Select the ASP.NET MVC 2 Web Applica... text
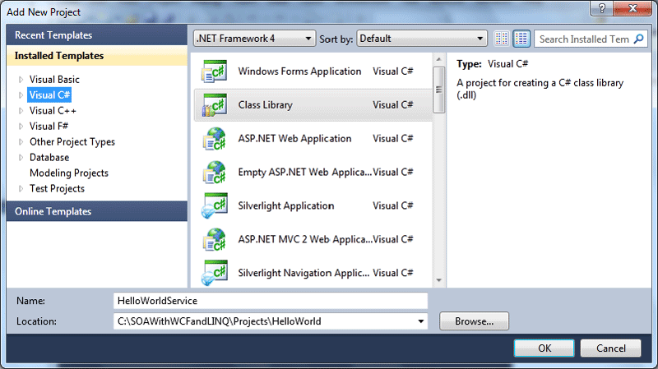This screenshot has height=369, width=658. pos(305,239)
